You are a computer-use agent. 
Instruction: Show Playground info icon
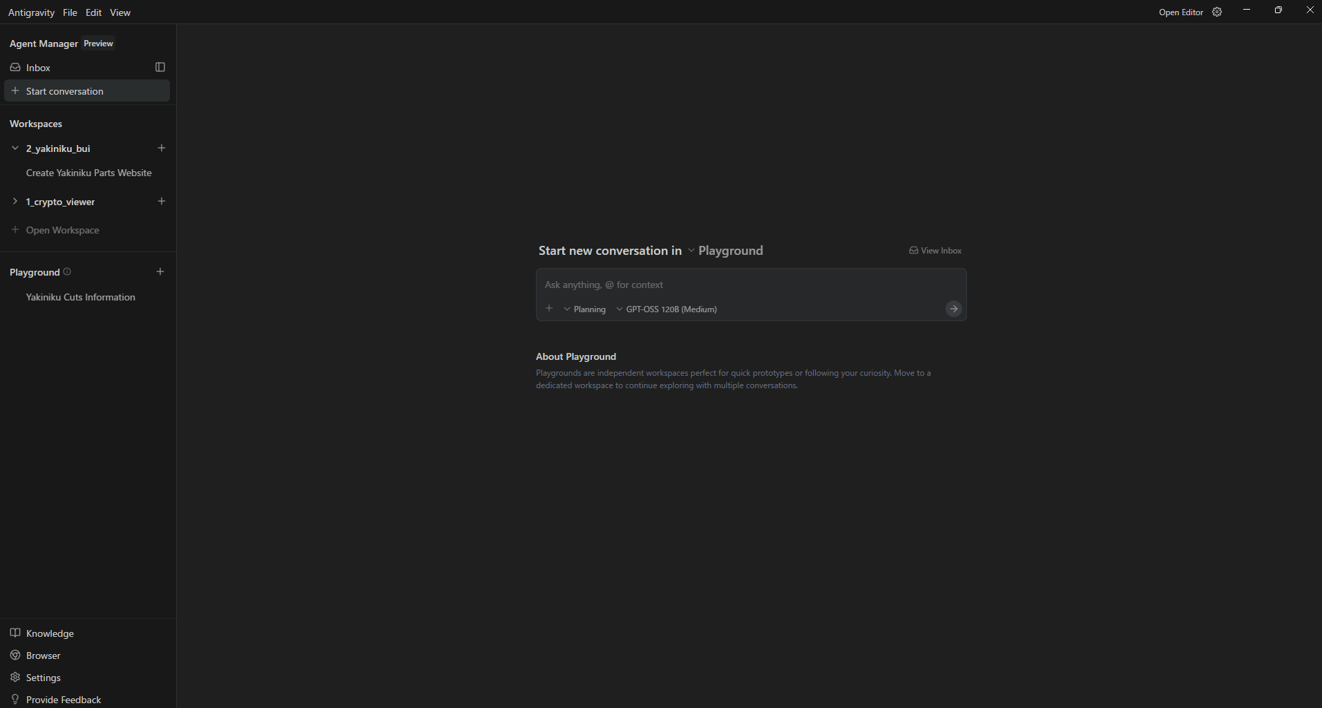click(x=67, y=271)
